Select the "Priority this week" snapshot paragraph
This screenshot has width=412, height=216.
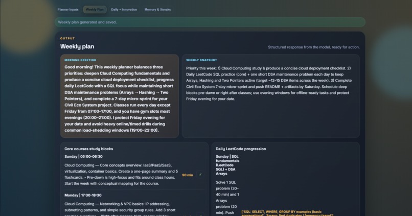click(269, 83)
